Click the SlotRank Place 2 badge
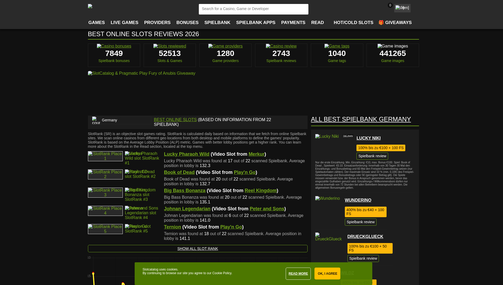 105,174
